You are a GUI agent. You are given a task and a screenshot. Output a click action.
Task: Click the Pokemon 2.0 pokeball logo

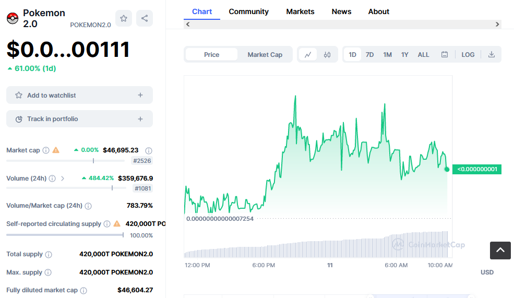[13, 18]
